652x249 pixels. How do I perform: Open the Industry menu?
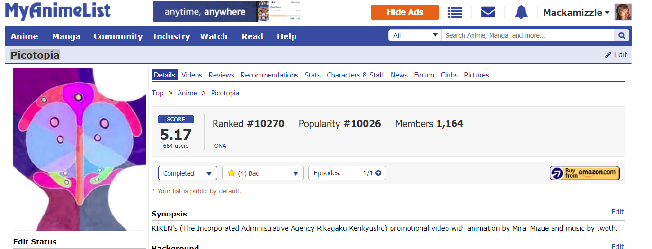click(171, 36)
